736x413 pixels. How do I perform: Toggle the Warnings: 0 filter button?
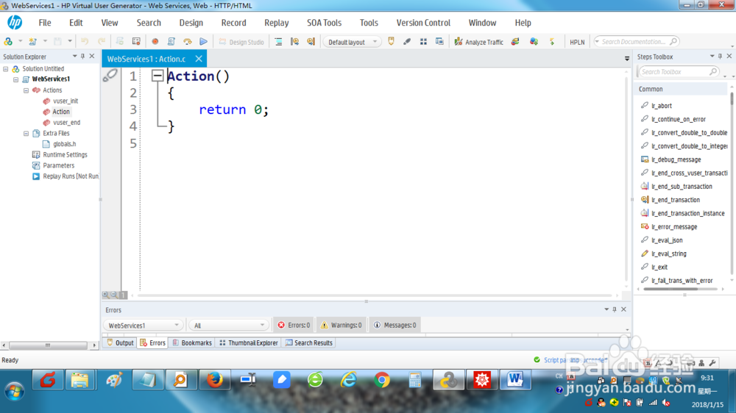(x=342, y=325)
